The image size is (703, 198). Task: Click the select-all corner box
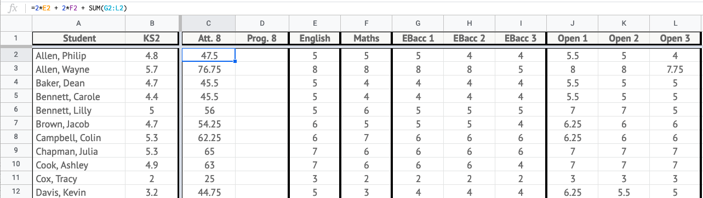[x=16, y=24]
